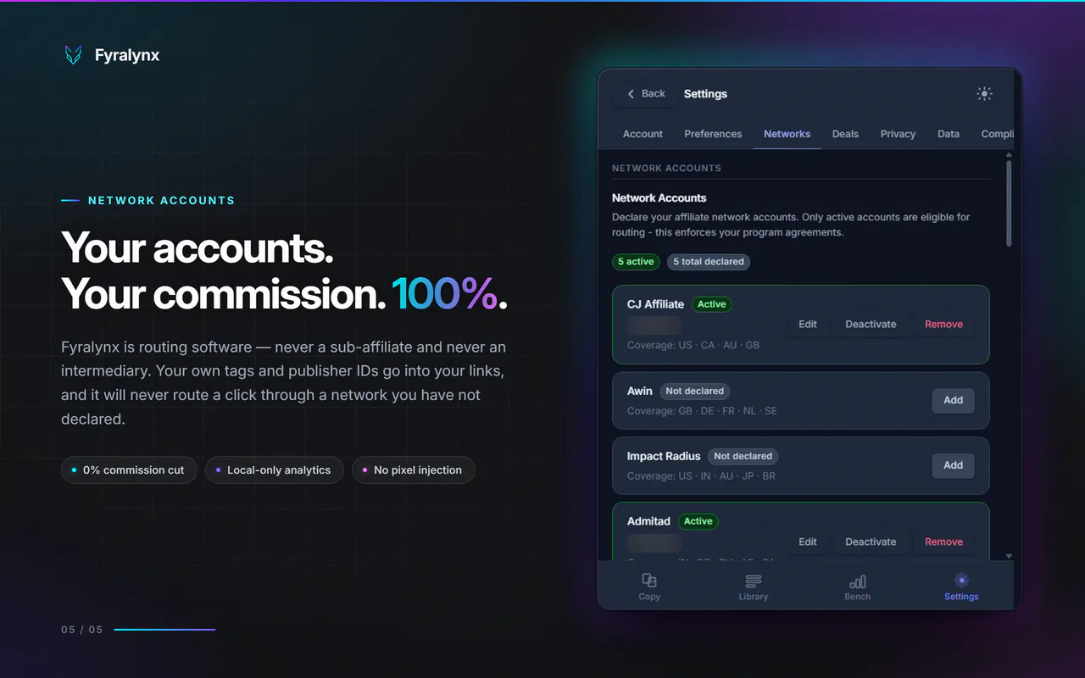This screenshot has height=678, width=1085.
Task: Remove the Admitad account
Action: pyautogui.click(x=943, y=542)
